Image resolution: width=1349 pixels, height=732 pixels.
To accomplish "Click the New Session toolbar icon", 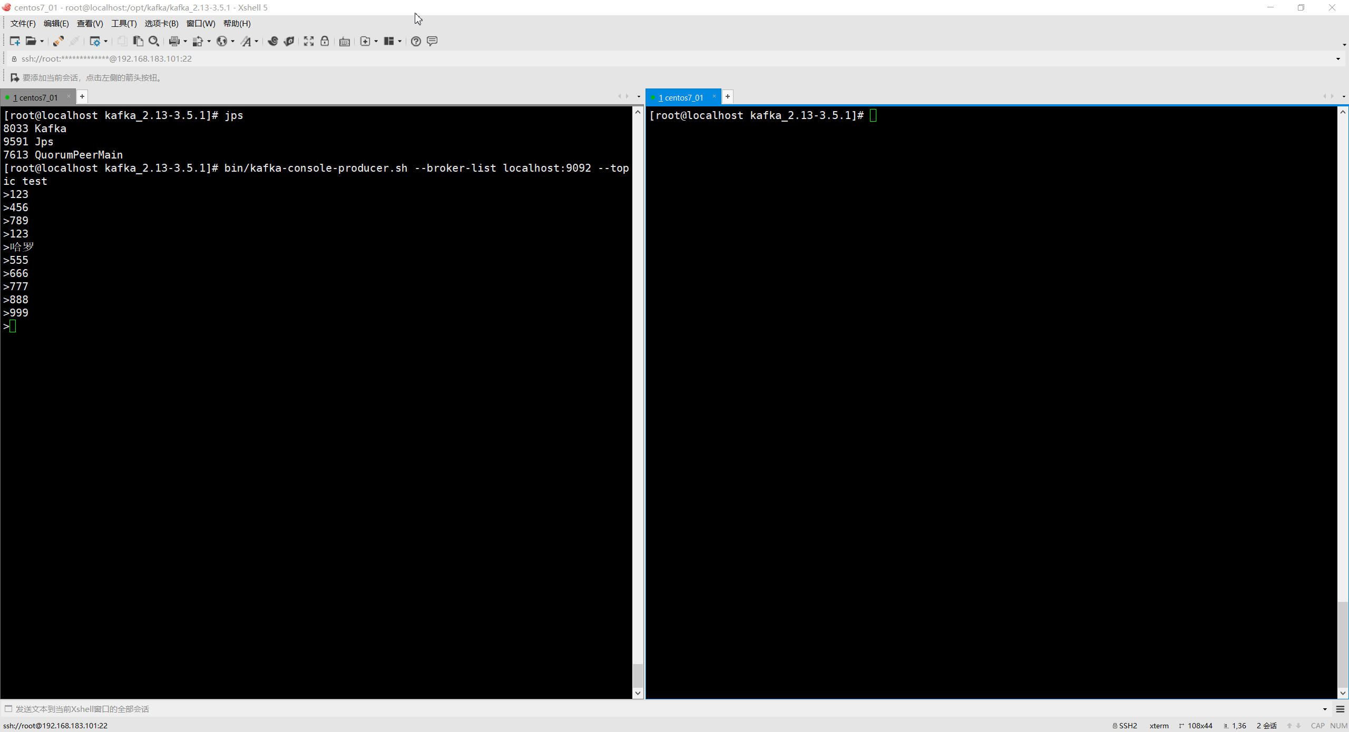I will tap(14, 41).
